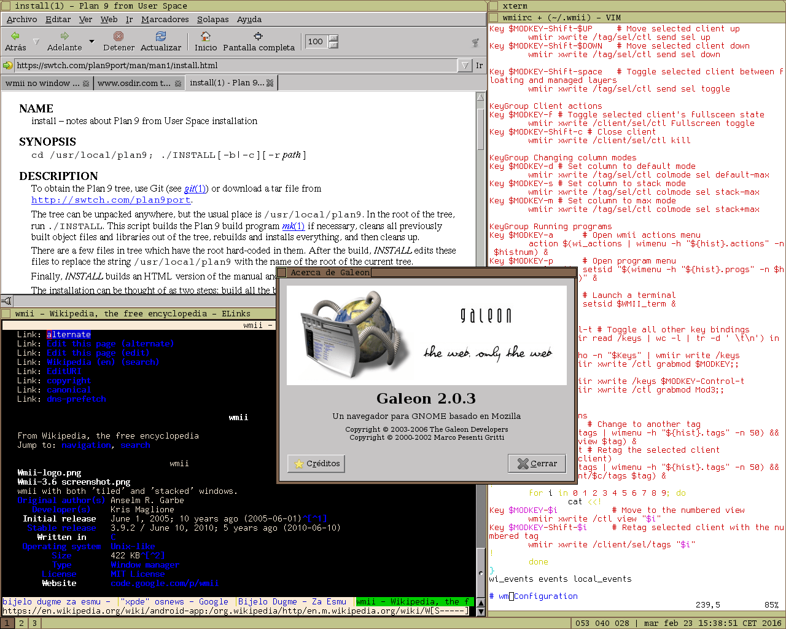
Task: Select the 'dns-prefetch' link in ELinks
Action: [76, 399]
